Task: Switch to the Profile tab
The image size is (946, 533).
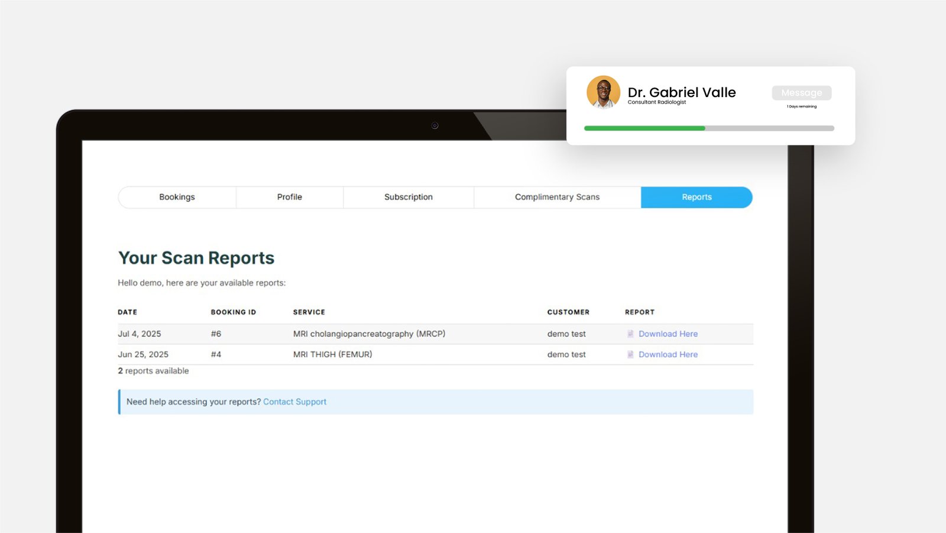Action: 290,197
